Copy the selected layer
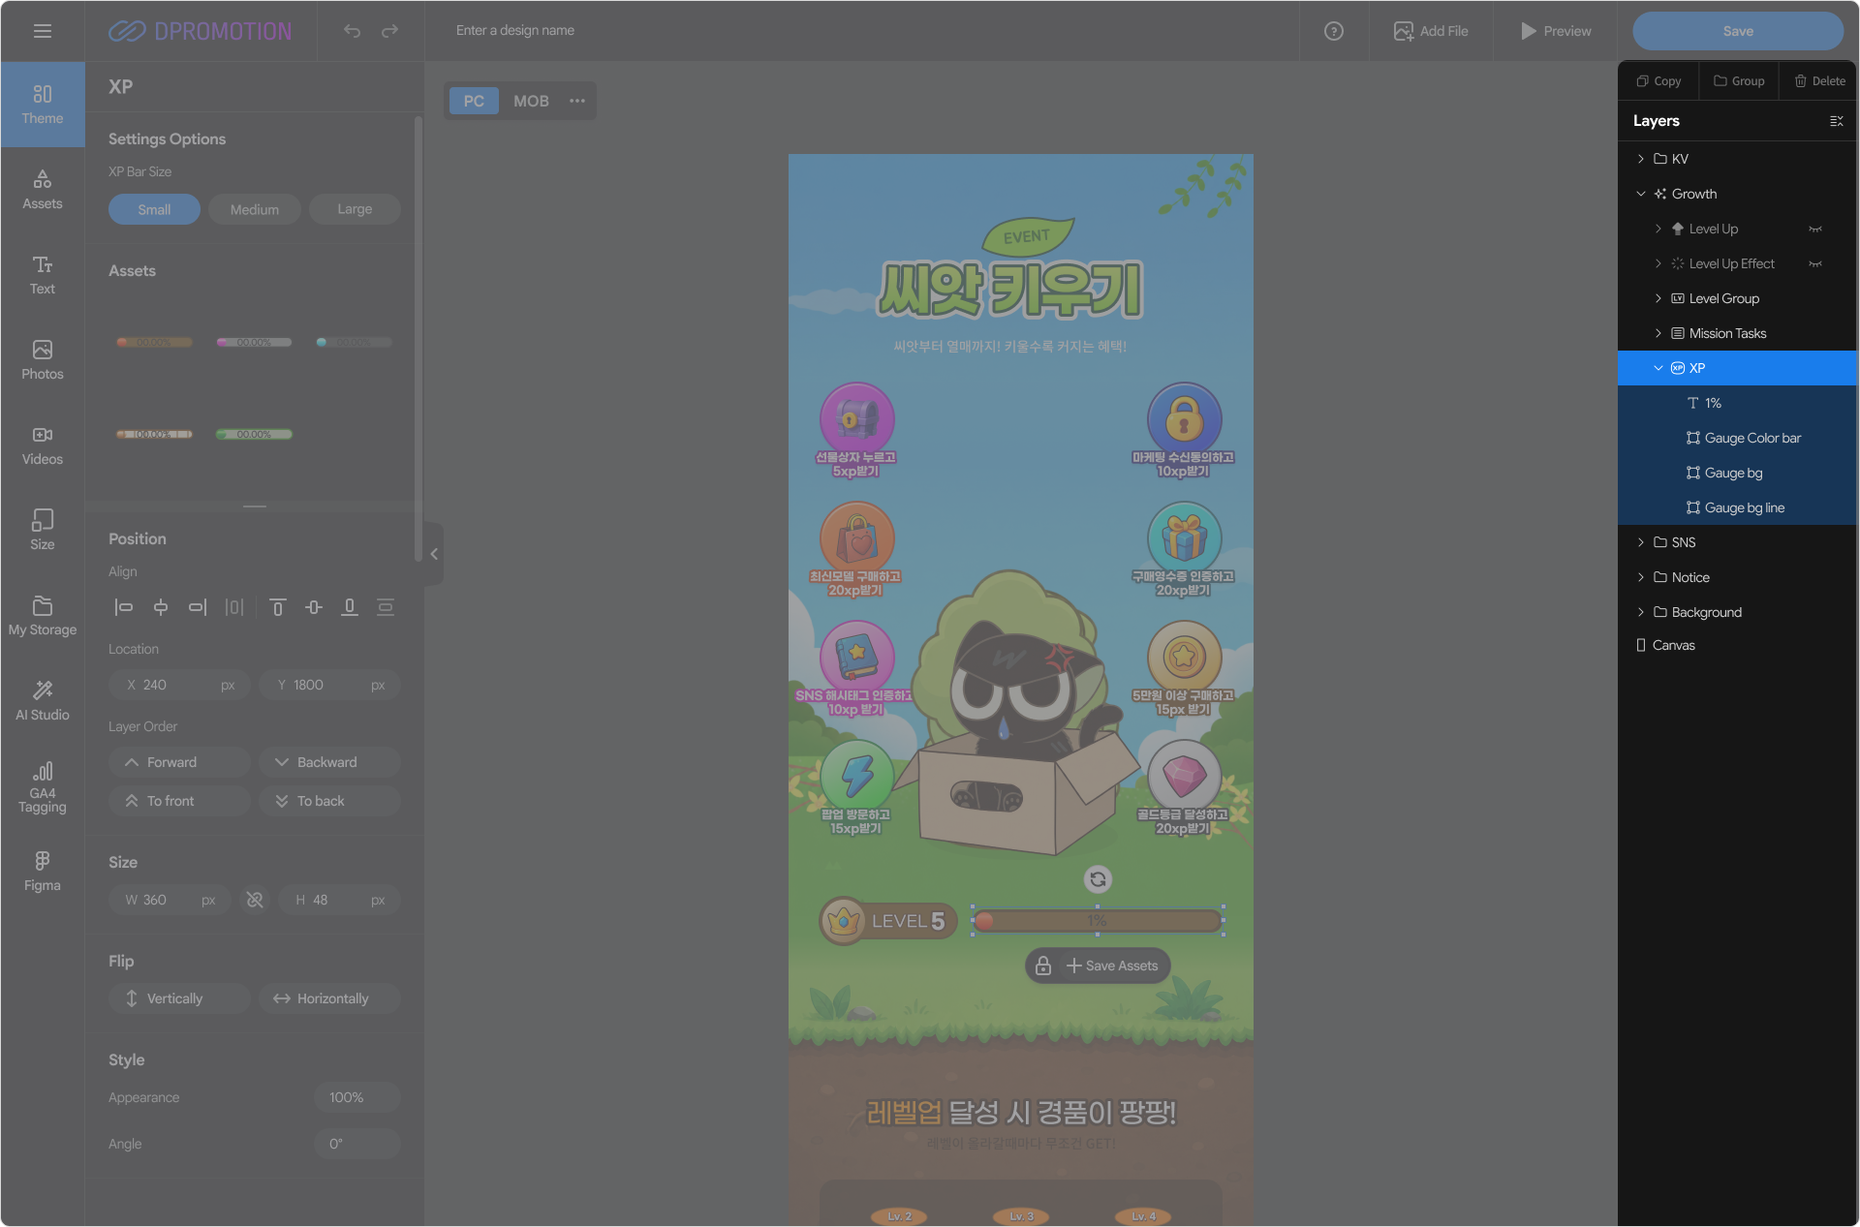 1658,81
